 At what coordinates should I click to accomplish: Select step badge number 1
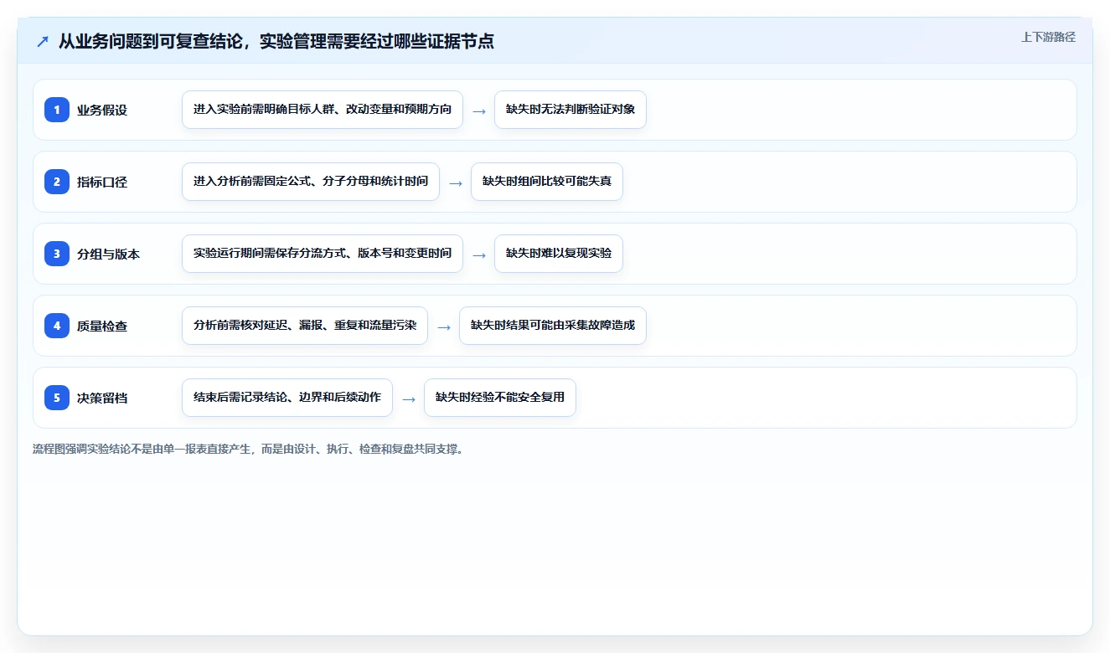pos(57,110)
